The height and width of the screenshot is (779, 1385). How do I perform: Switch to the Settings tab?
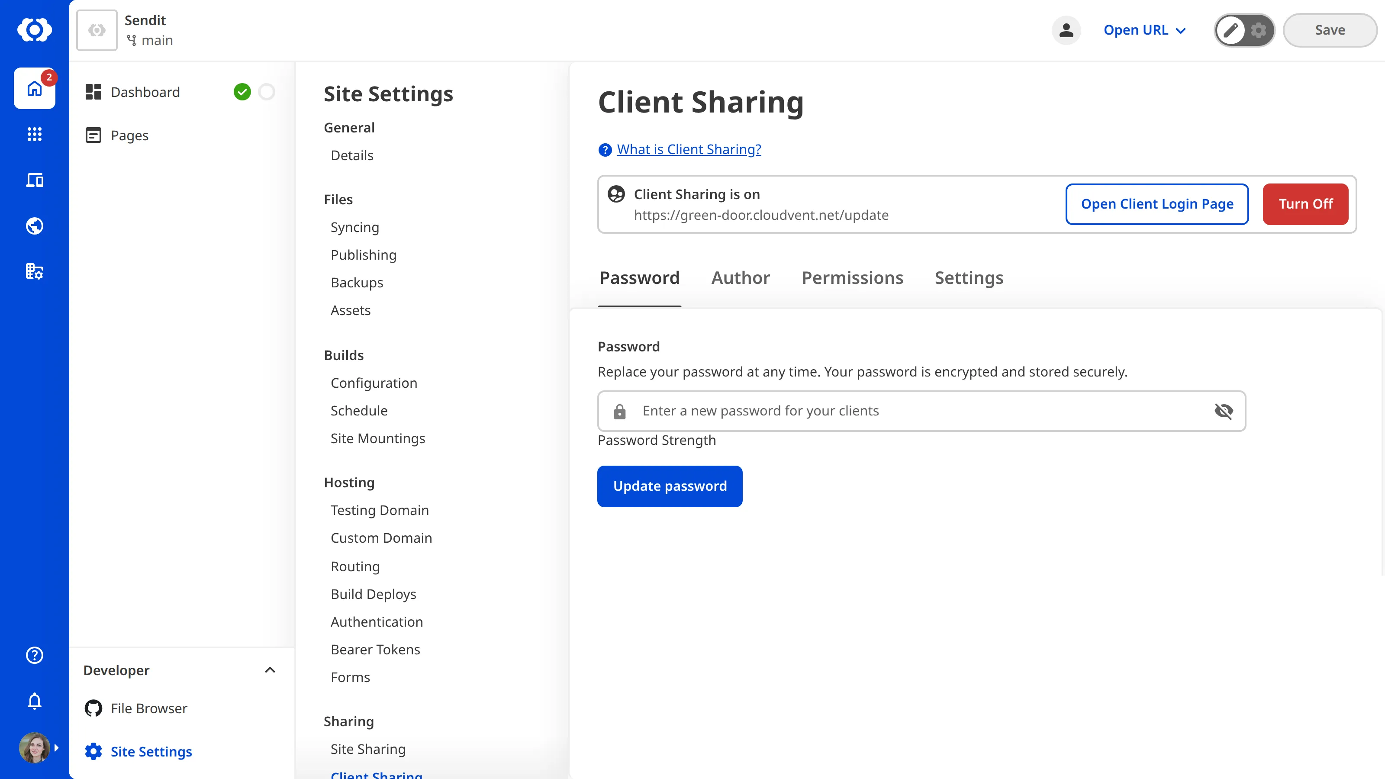(x=969, y=278)
